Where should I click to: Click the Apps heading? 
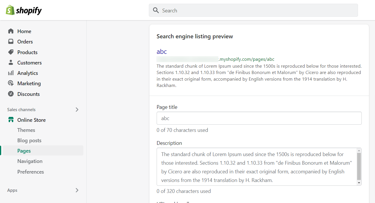[12, 190]
